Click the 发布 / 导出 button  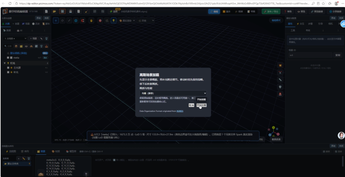point(271,11)
